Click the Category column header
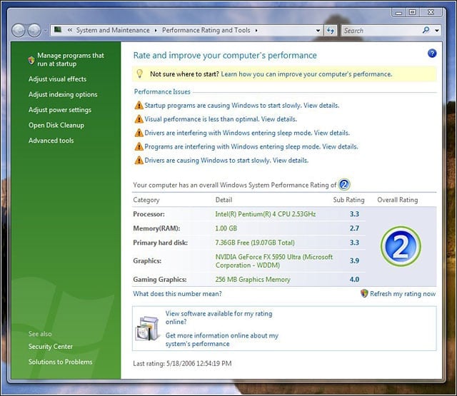Viewport: 457px width, 396px height. (146, 200)
